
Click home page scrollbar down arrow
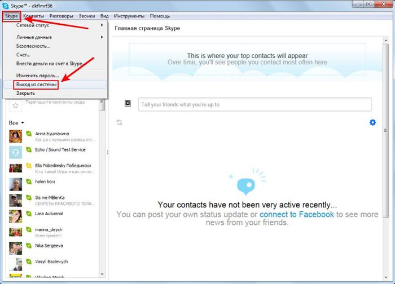click(385, 277)
